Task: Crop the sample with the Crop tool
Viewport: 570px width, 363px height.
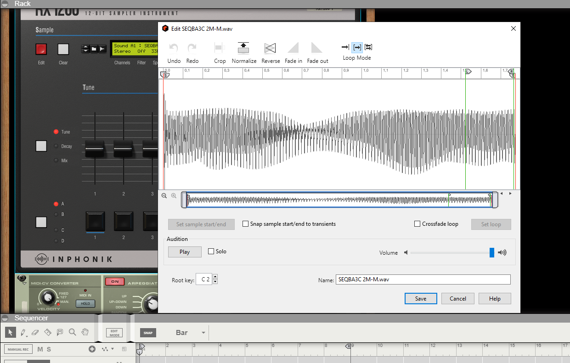Action: tap(220, 48)
